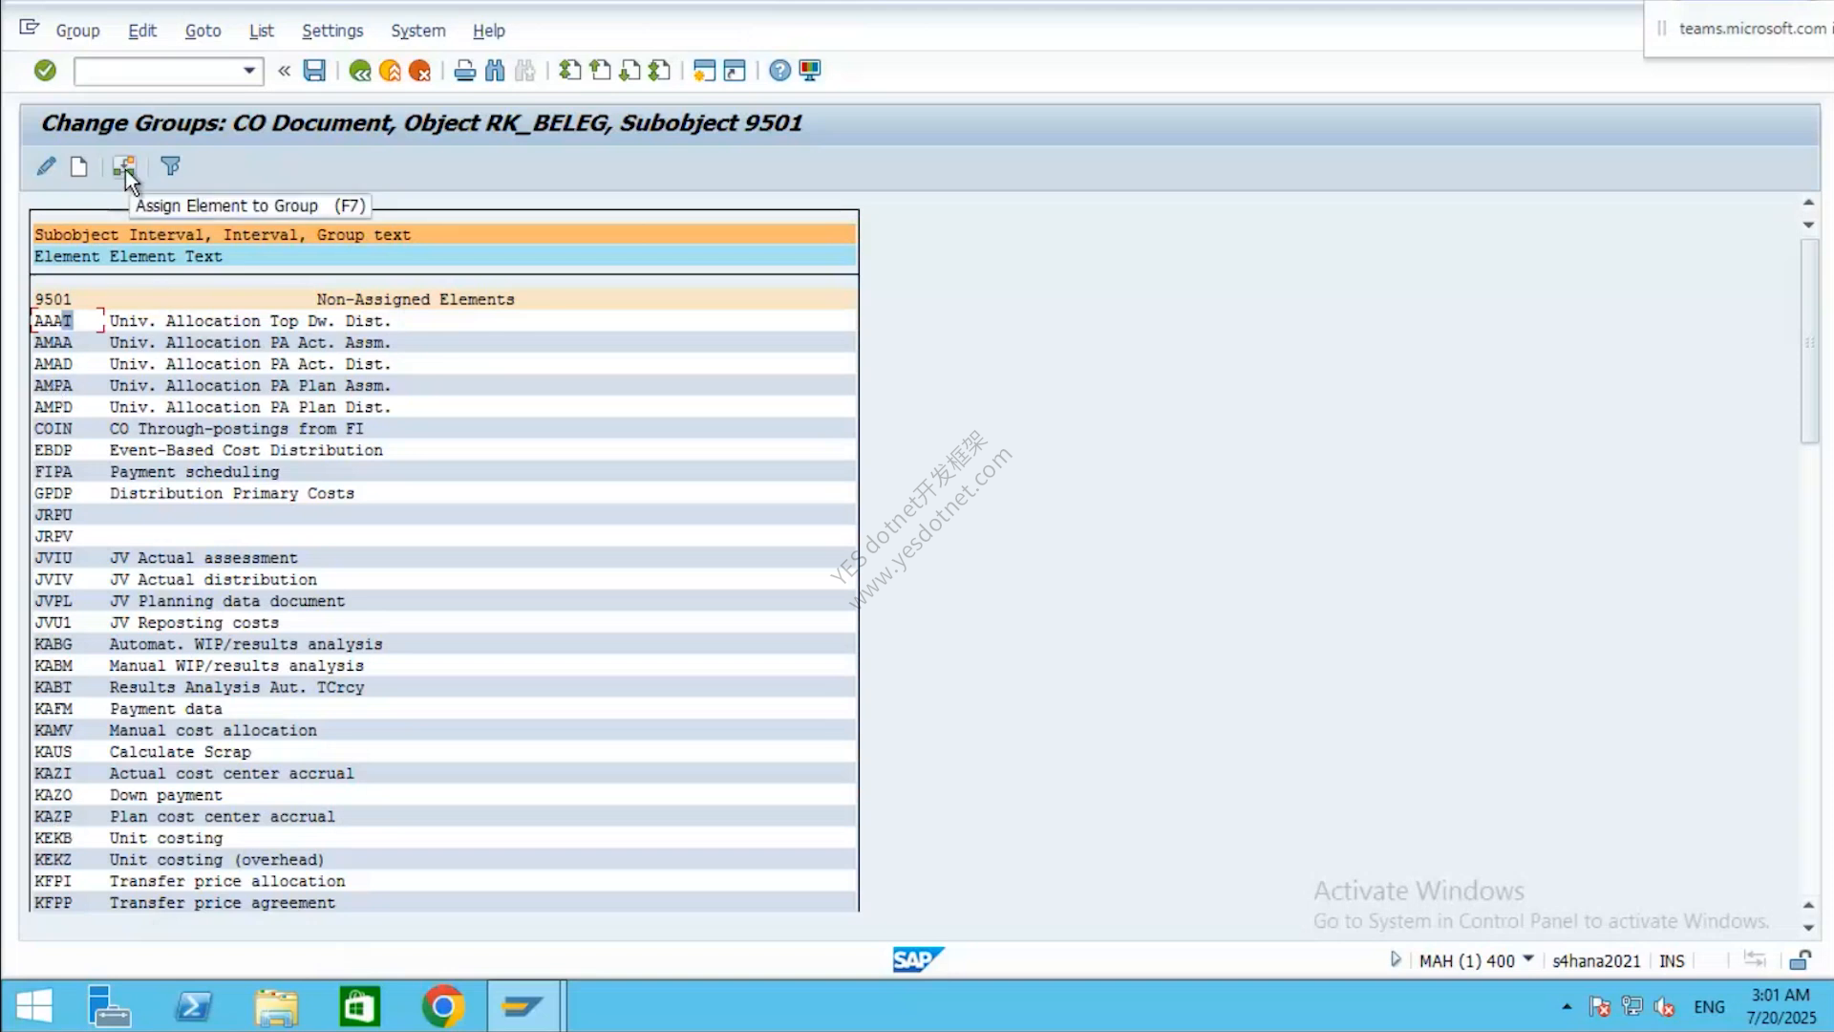Image resolution: width=1834 pixels, height=1032 pixels.
Task: Click the green Back arrow icon
Action: coord(359,71)
